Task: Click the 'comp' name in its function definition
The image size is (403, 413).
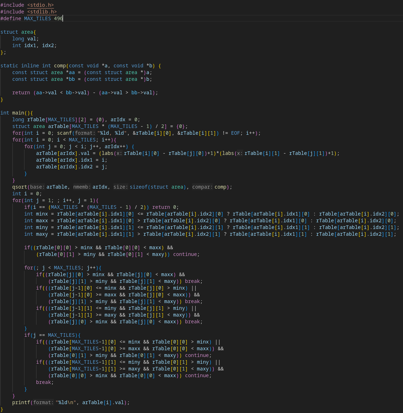Action: click(60, 66)
